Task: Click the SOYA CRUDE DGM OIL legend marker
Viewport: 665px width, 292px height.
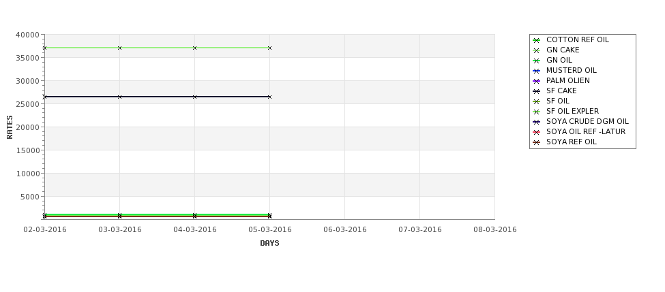Action: pos(536,122)
